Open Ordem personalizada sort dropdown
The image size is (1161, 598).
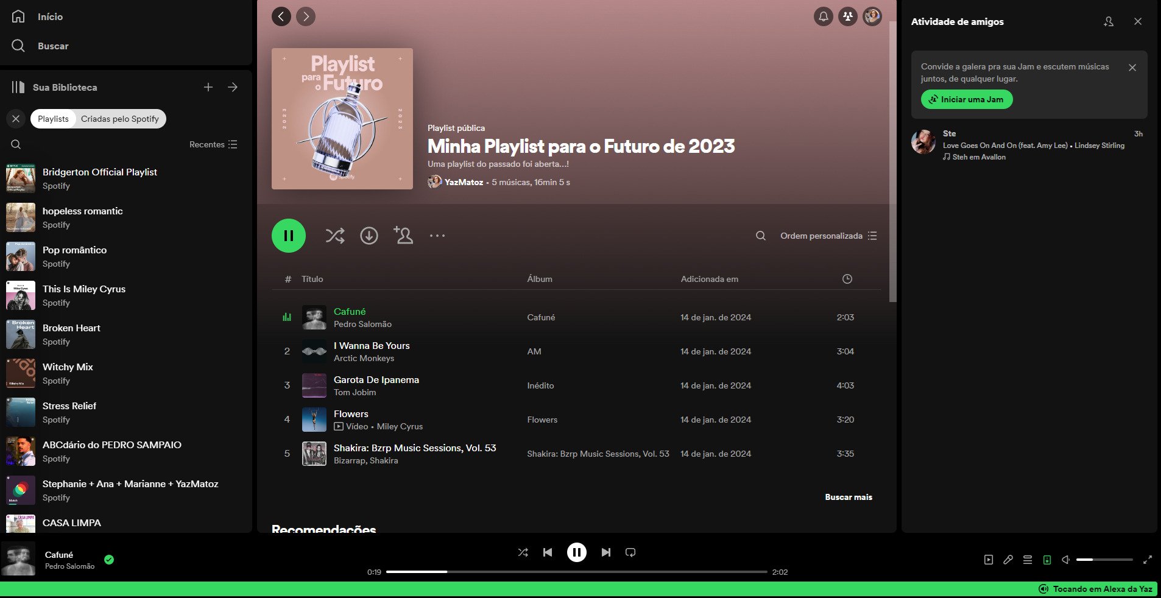828,236
